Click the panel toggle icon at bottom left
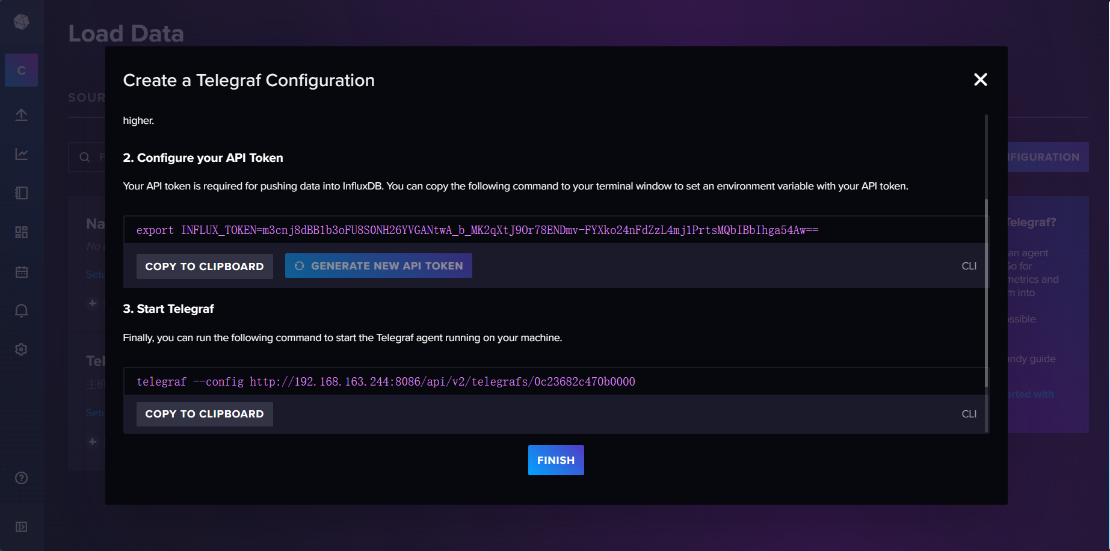The width and height of the screenshot is (1110, 551). [x=21, y=526]
